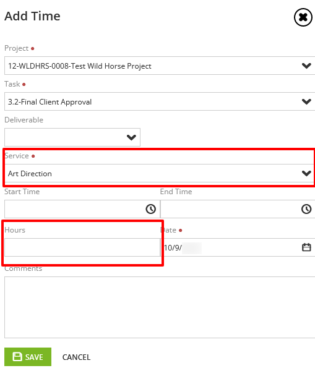Open the End Time clock picker

pyautogui.click(x=306, y=209)
